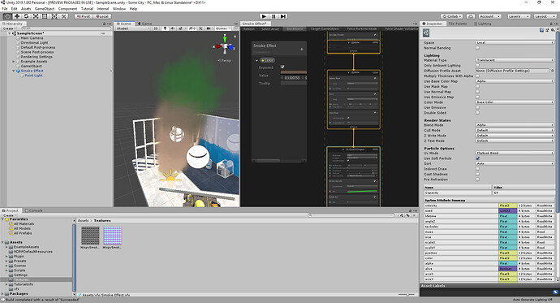Toggle Local handle rotation button
The height and width of the screenshot is (303, 560).
pos(101,16)
